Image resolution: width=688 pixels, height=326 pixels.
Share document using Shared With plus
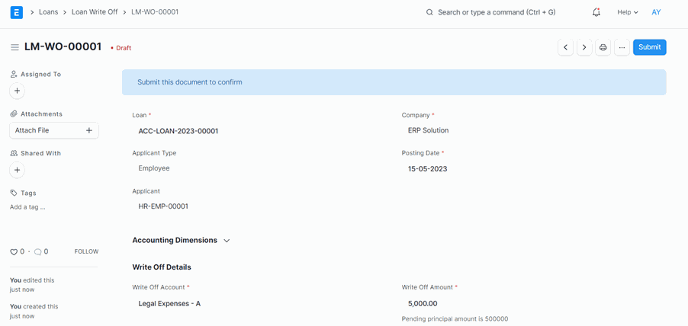coord(17,170)
